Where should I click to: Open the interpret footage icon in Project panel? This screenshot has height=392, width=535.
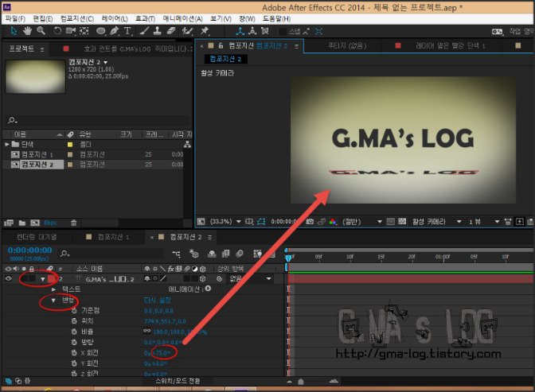pos(9,223)
